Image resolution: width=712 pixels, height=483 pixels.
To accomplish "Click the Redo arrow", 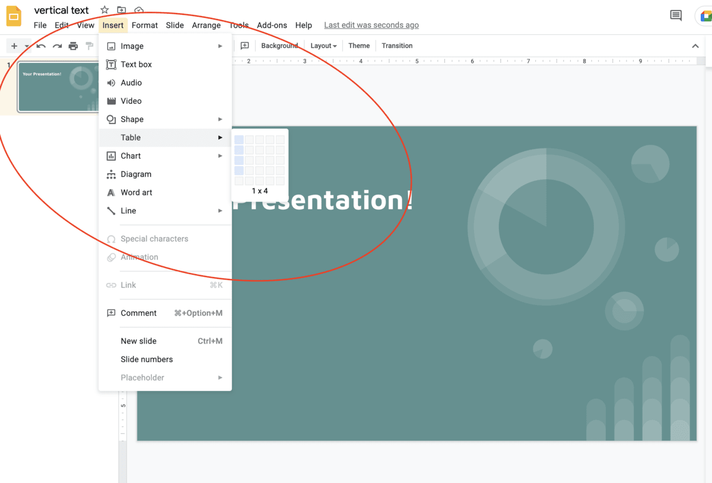I will [57, 46].
